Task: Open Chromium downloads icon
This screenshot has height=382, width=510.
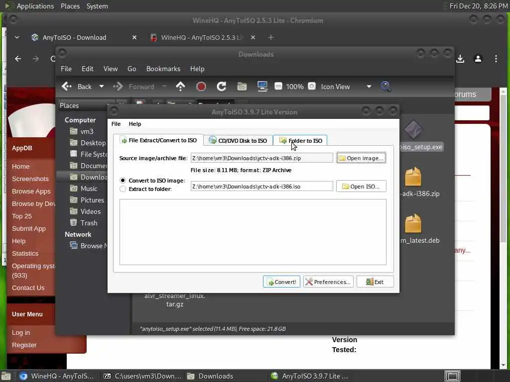Action: (460, 59)
